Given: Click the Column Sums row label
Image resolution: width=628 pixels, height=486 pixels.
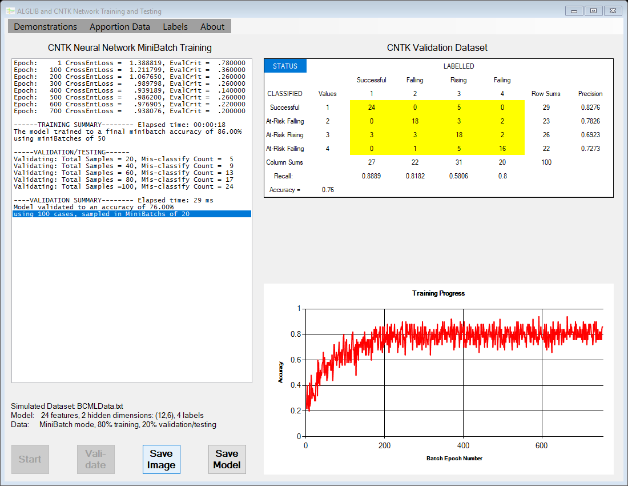Looking at the screenshot, I should pyautogui.click(x=284, y=162).
